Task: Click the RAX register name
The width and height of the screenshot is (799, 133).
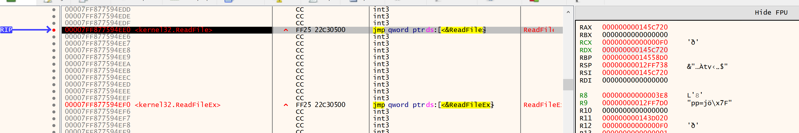Action: pyautogui.click(x=586, y=28)
